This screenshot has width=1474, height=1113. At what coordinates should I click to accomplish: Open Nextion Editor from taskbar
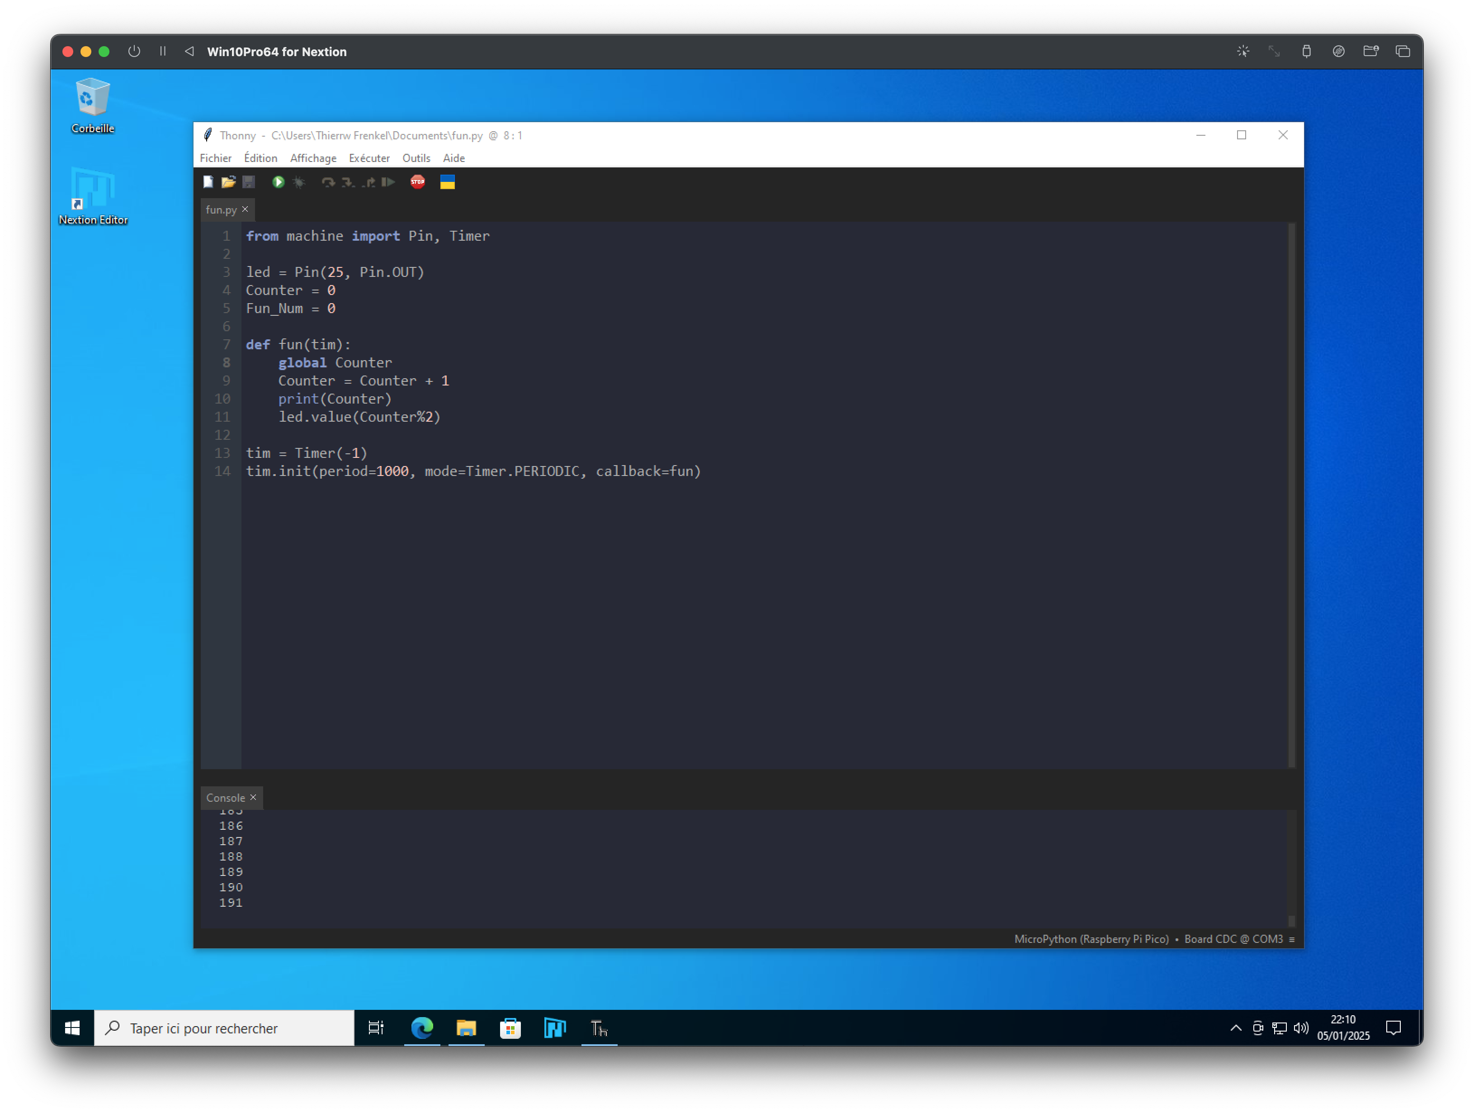coord(554,1027)
